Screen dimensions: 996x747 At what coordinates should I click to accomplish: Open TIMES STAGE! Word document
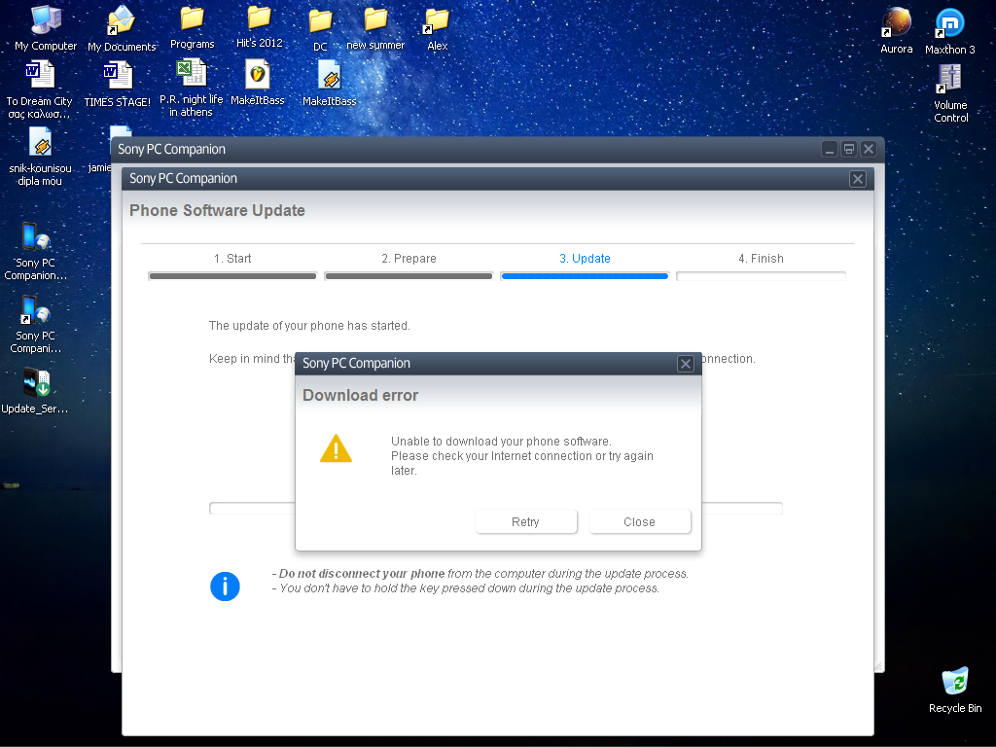[x=118, y=85]
